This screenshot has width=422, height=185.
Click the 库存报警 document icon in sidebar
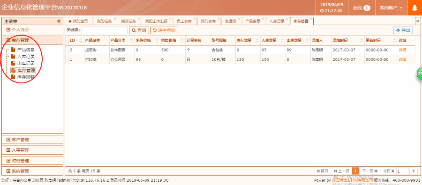[x=13, y=77]
